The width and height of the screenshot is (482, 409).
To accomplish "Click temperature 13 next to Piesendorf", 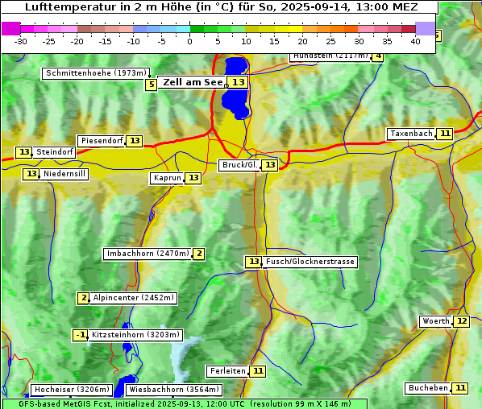I will pyautogui.click(x=135, y=141).
